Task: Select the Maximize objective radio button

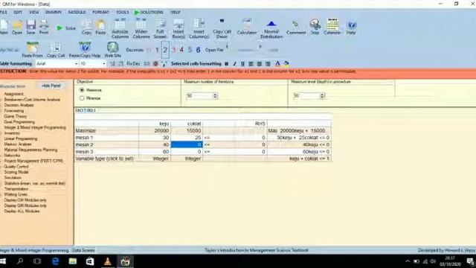Action: (x=82, y=90)
